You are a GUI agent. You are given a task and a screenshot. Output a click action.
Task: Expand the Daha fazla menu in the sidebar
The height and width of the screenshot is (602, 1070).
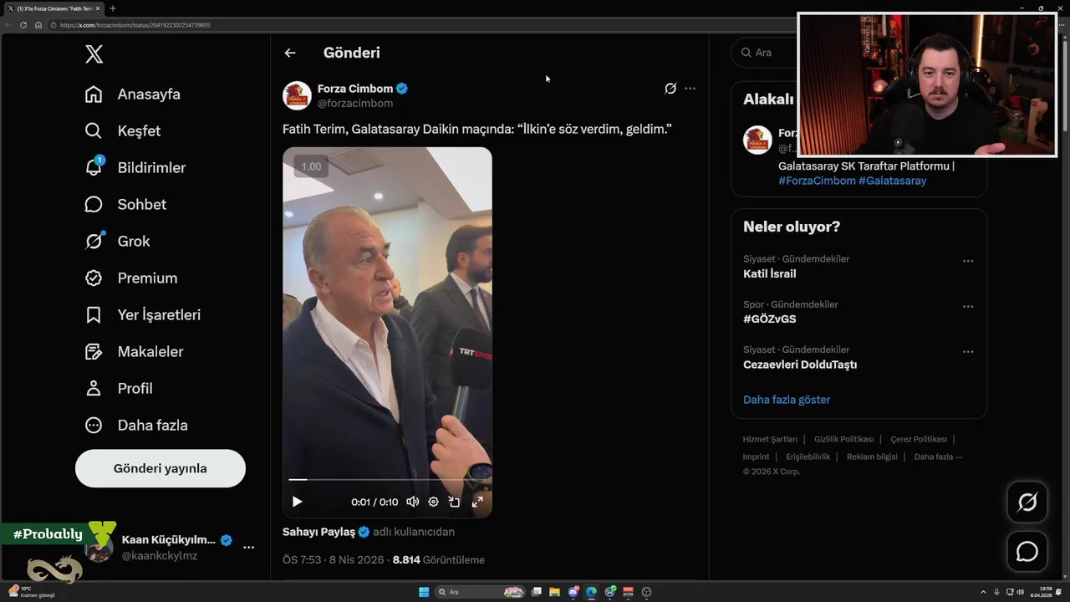(x=136, y=426)
